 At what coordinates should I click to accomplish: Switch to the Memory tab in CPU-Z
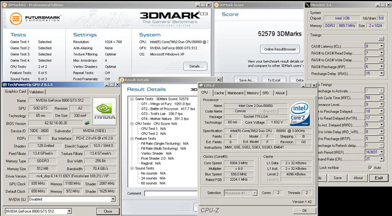252,93
